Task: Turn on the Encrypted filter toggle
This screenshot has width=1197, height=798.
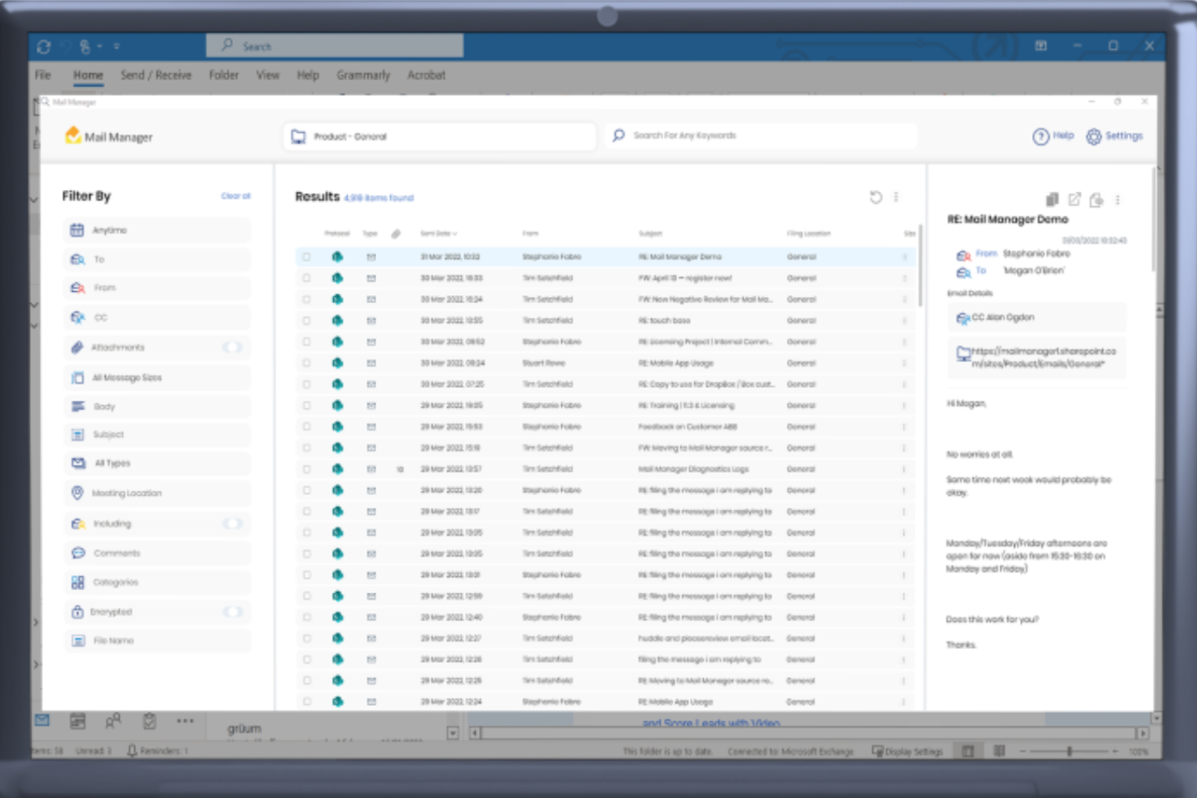Action: [x=235, y=612]
